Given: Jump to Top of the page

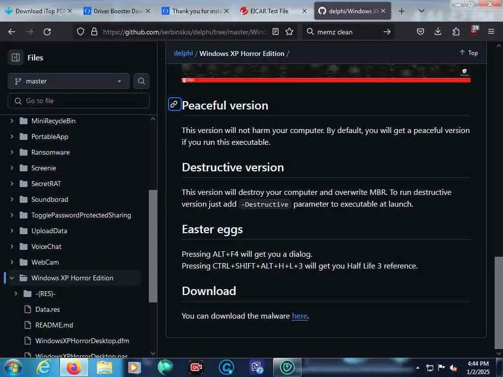Looking at the screenshot, I should click(x=469, y=53).
